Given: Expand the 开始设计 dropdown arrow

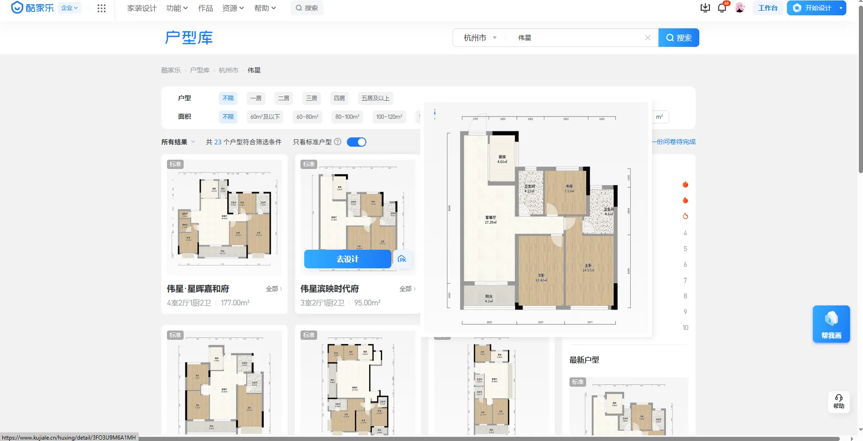Looking at the screenshot, I should (841, 8).
